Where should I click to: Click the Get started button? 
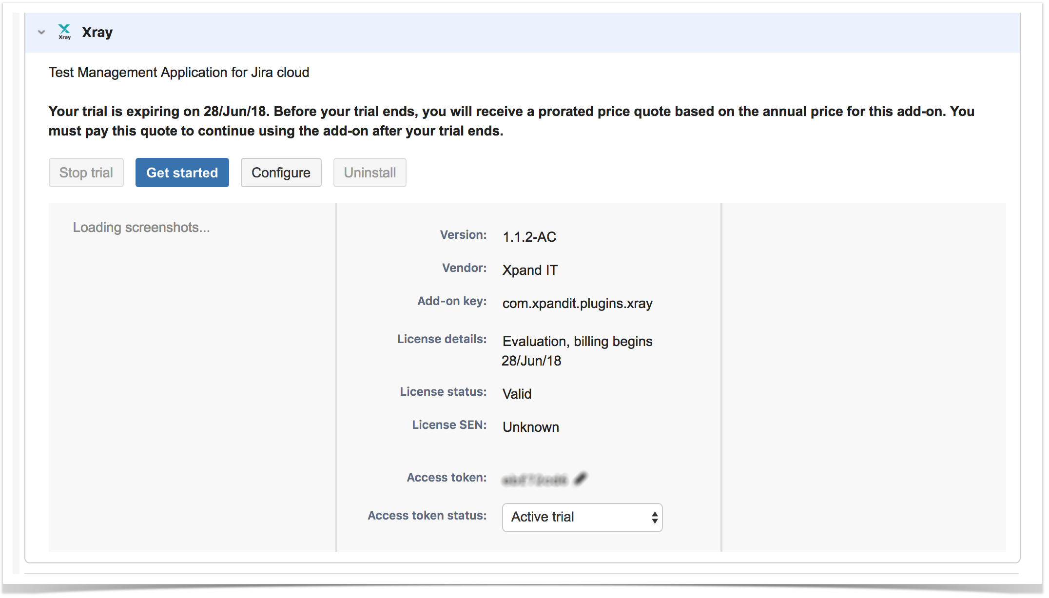coord(182,173)
